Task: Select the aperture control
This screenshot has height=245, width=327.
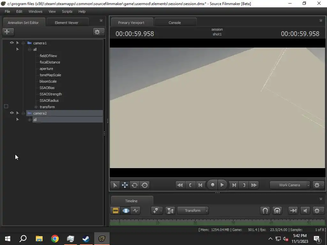Action: tap(46, 69)
